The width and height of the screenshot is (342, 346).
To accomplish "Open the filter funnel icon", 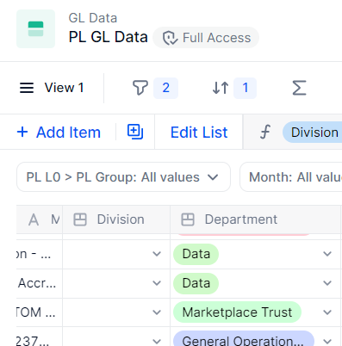I will 140,88.
